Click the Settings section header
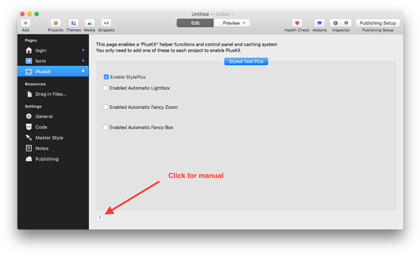This screenshot has width=420, height=256. (33, 106)
